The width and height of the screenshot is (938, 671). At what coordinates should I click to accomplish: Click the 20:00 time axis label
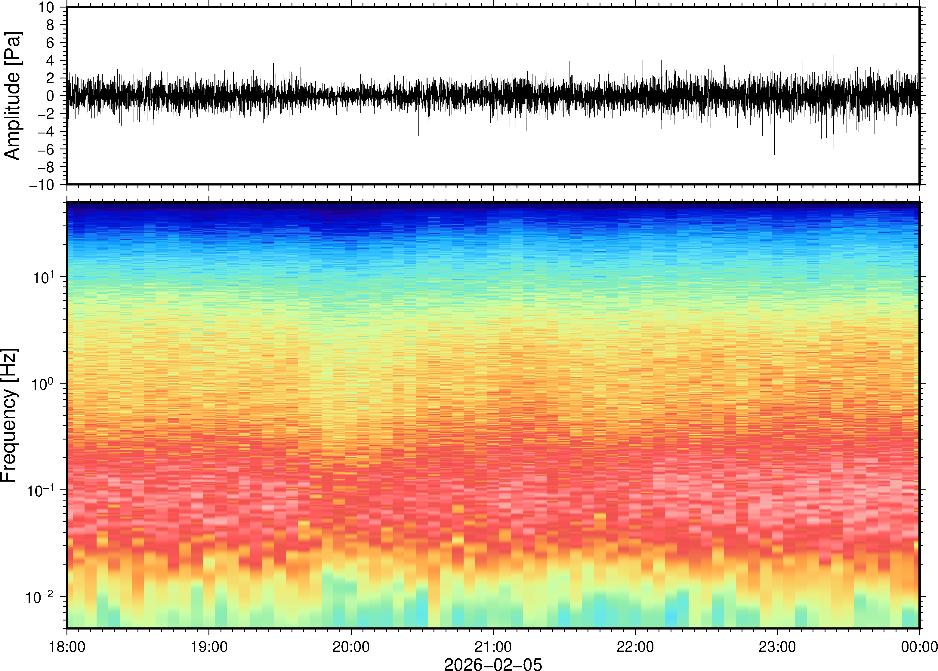coord(351,646)
